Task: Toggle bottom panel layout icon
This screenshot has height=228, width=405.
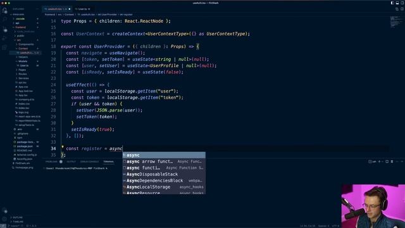Action: pyautogui.click(x=397, y=3)
